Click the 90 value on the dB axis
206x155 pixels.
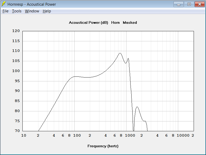17,91
